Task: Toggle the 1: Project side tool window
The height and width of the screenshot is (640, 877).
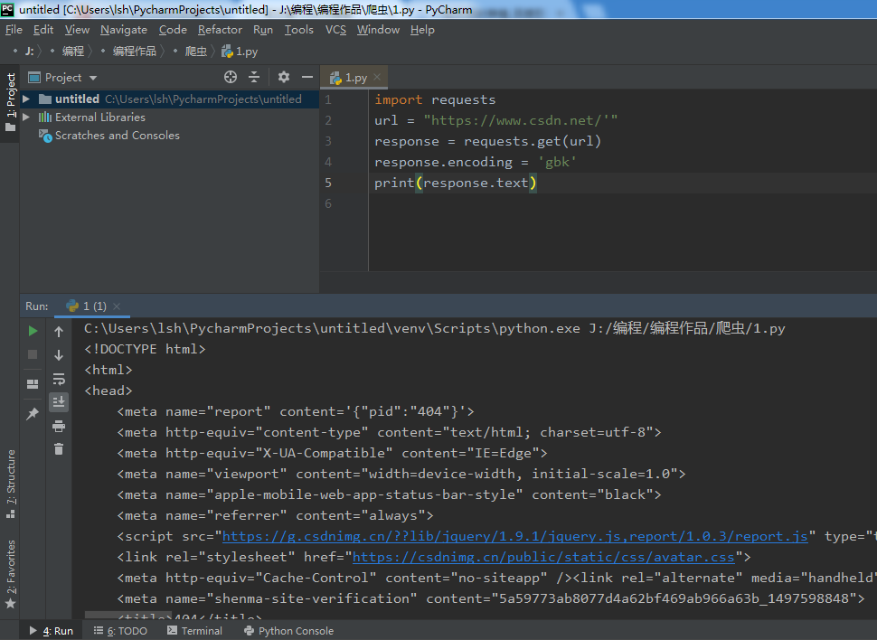Action: [x=10, y=102]
